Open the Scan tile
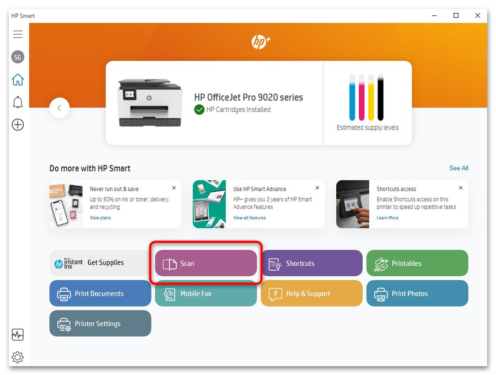Screen dimensions: 496x375 [206, 263]
